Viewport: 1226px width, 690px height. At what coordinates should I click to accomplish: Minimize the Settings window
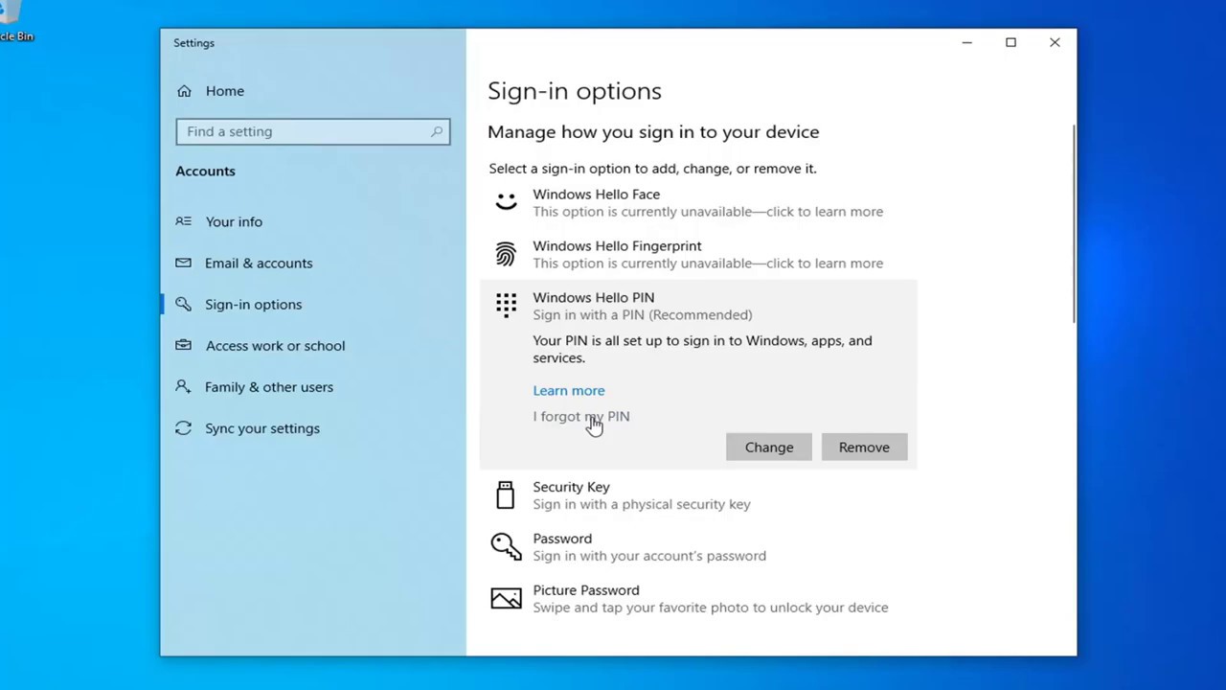point(966,42)
